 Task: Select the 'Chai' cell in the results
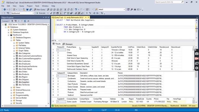(78, 50)
